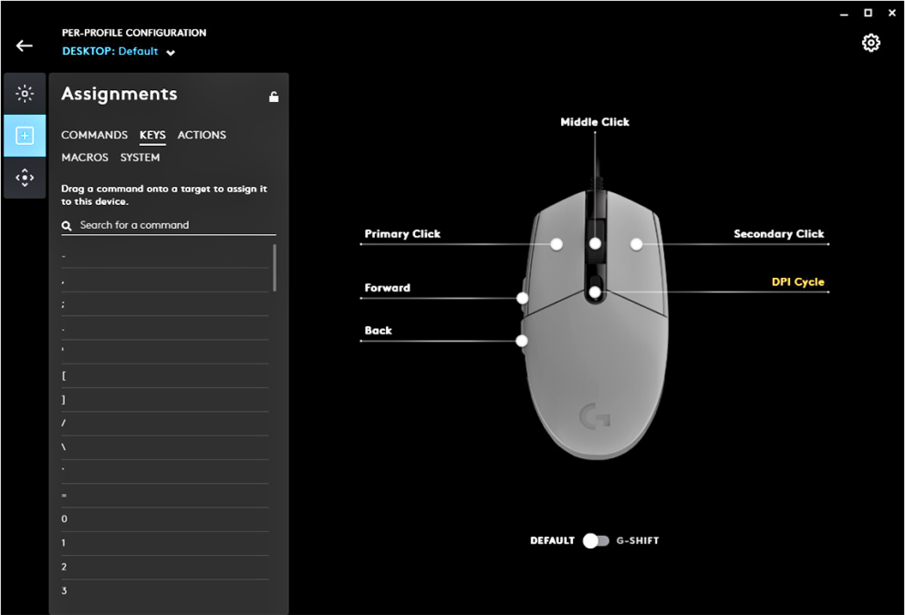Image resolution: width=905 pixels, height=615 pixels.
Task: Select the '0' key row
Action: pyautogui.click(x=165, y=519)
